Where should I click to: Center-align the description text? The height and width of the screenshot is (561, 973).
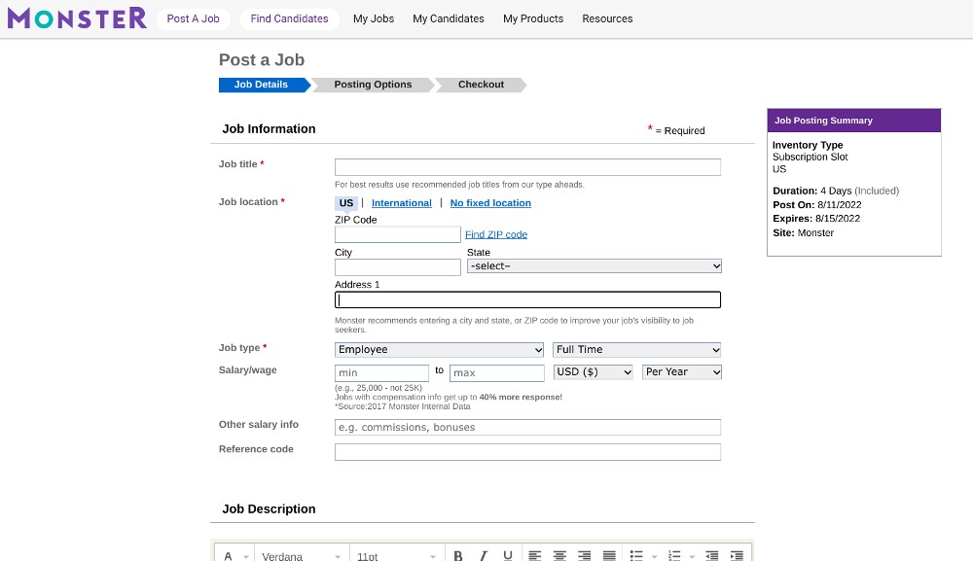pos(559,555)
